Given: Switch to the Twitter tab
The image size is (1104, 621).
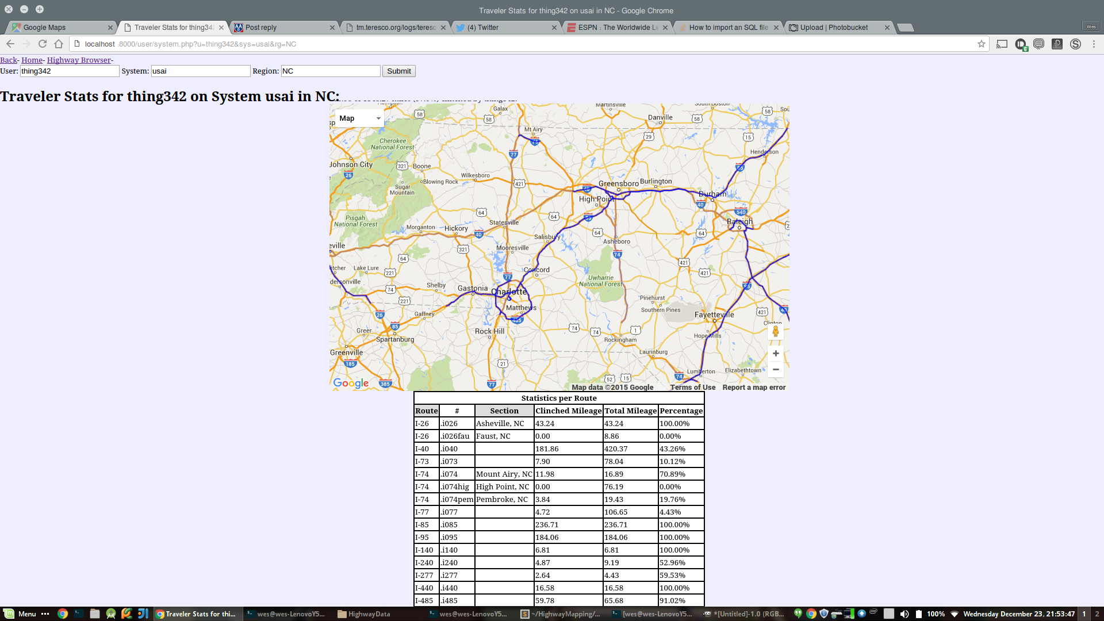Looking at the screenshot, I should 506,28.
